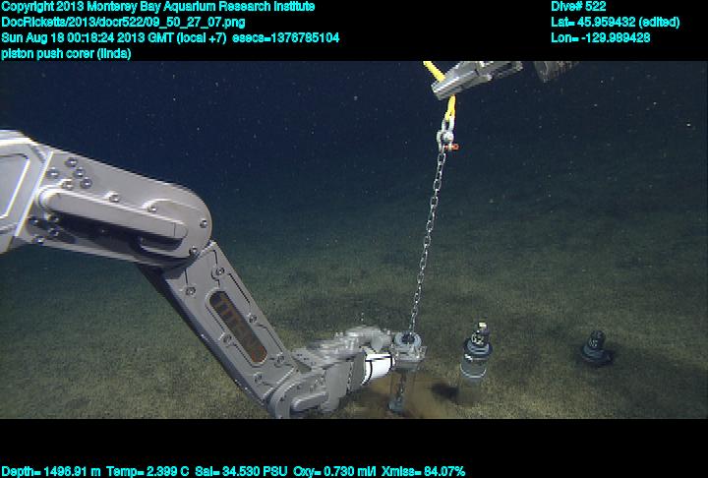Click the Monterey Bay Aquarium copyright text
The width and height of the screenshot is (708, 478).
(x=157, y=7)
